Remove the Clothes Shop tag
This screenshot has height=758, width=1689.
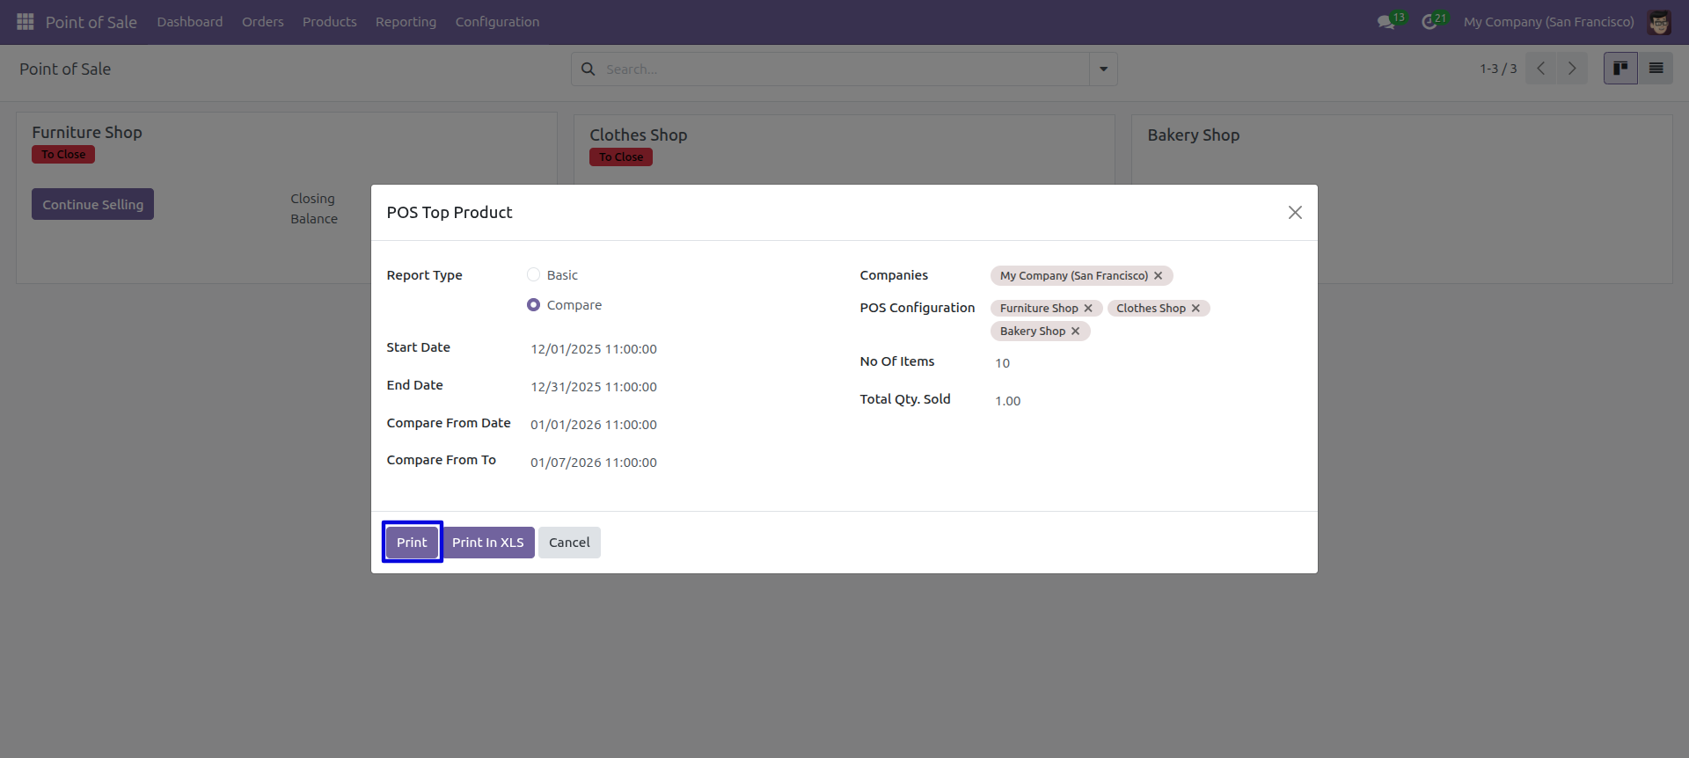tap(1195, 309)
